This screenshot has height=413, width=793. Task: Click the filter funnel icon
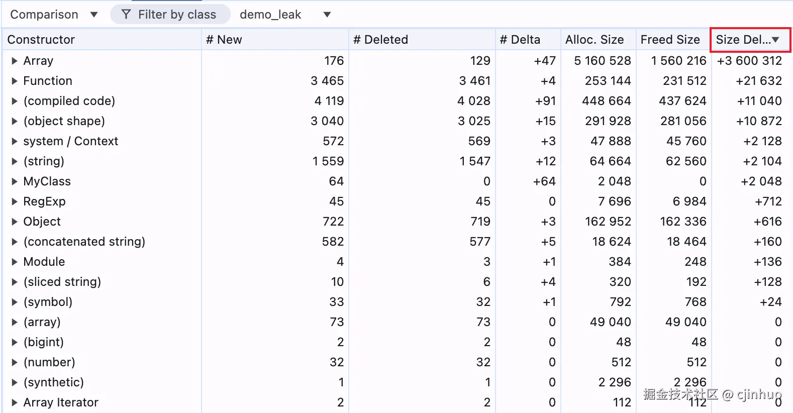[x=126, y=15]
